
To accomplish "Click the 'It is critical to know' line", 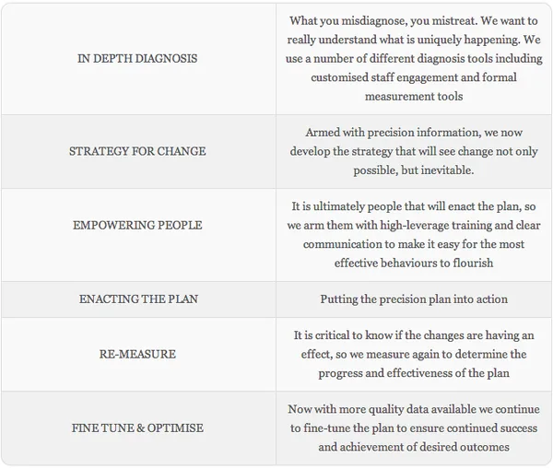I will click(412, 335).
